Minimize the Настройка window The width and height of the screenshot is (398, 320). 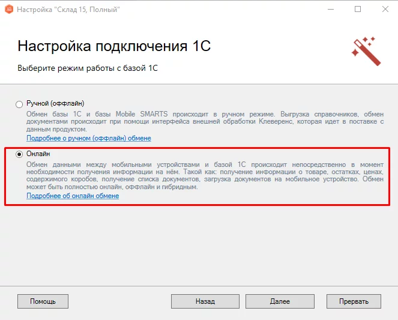click(x=331, y=10)
